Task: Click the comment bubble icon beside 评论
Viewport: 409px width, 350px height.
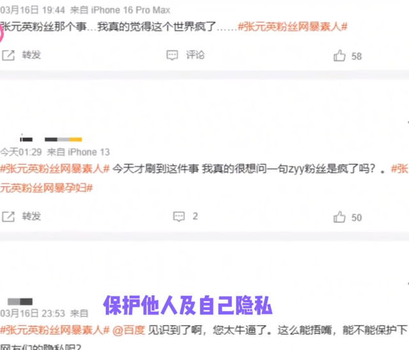Action: 172,56
